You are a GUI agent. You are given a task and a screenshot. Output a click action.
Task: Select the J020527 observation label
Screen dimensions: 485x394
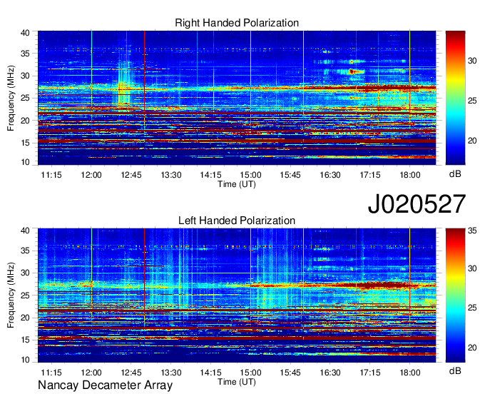click(417, 204)
